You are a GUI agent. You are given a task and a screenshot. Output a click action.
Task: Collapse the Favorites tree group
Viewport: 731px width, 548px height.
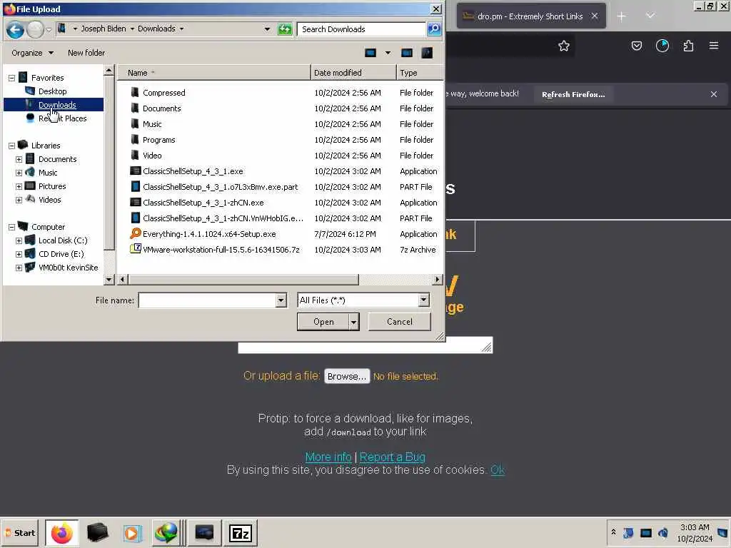(11, 78)
